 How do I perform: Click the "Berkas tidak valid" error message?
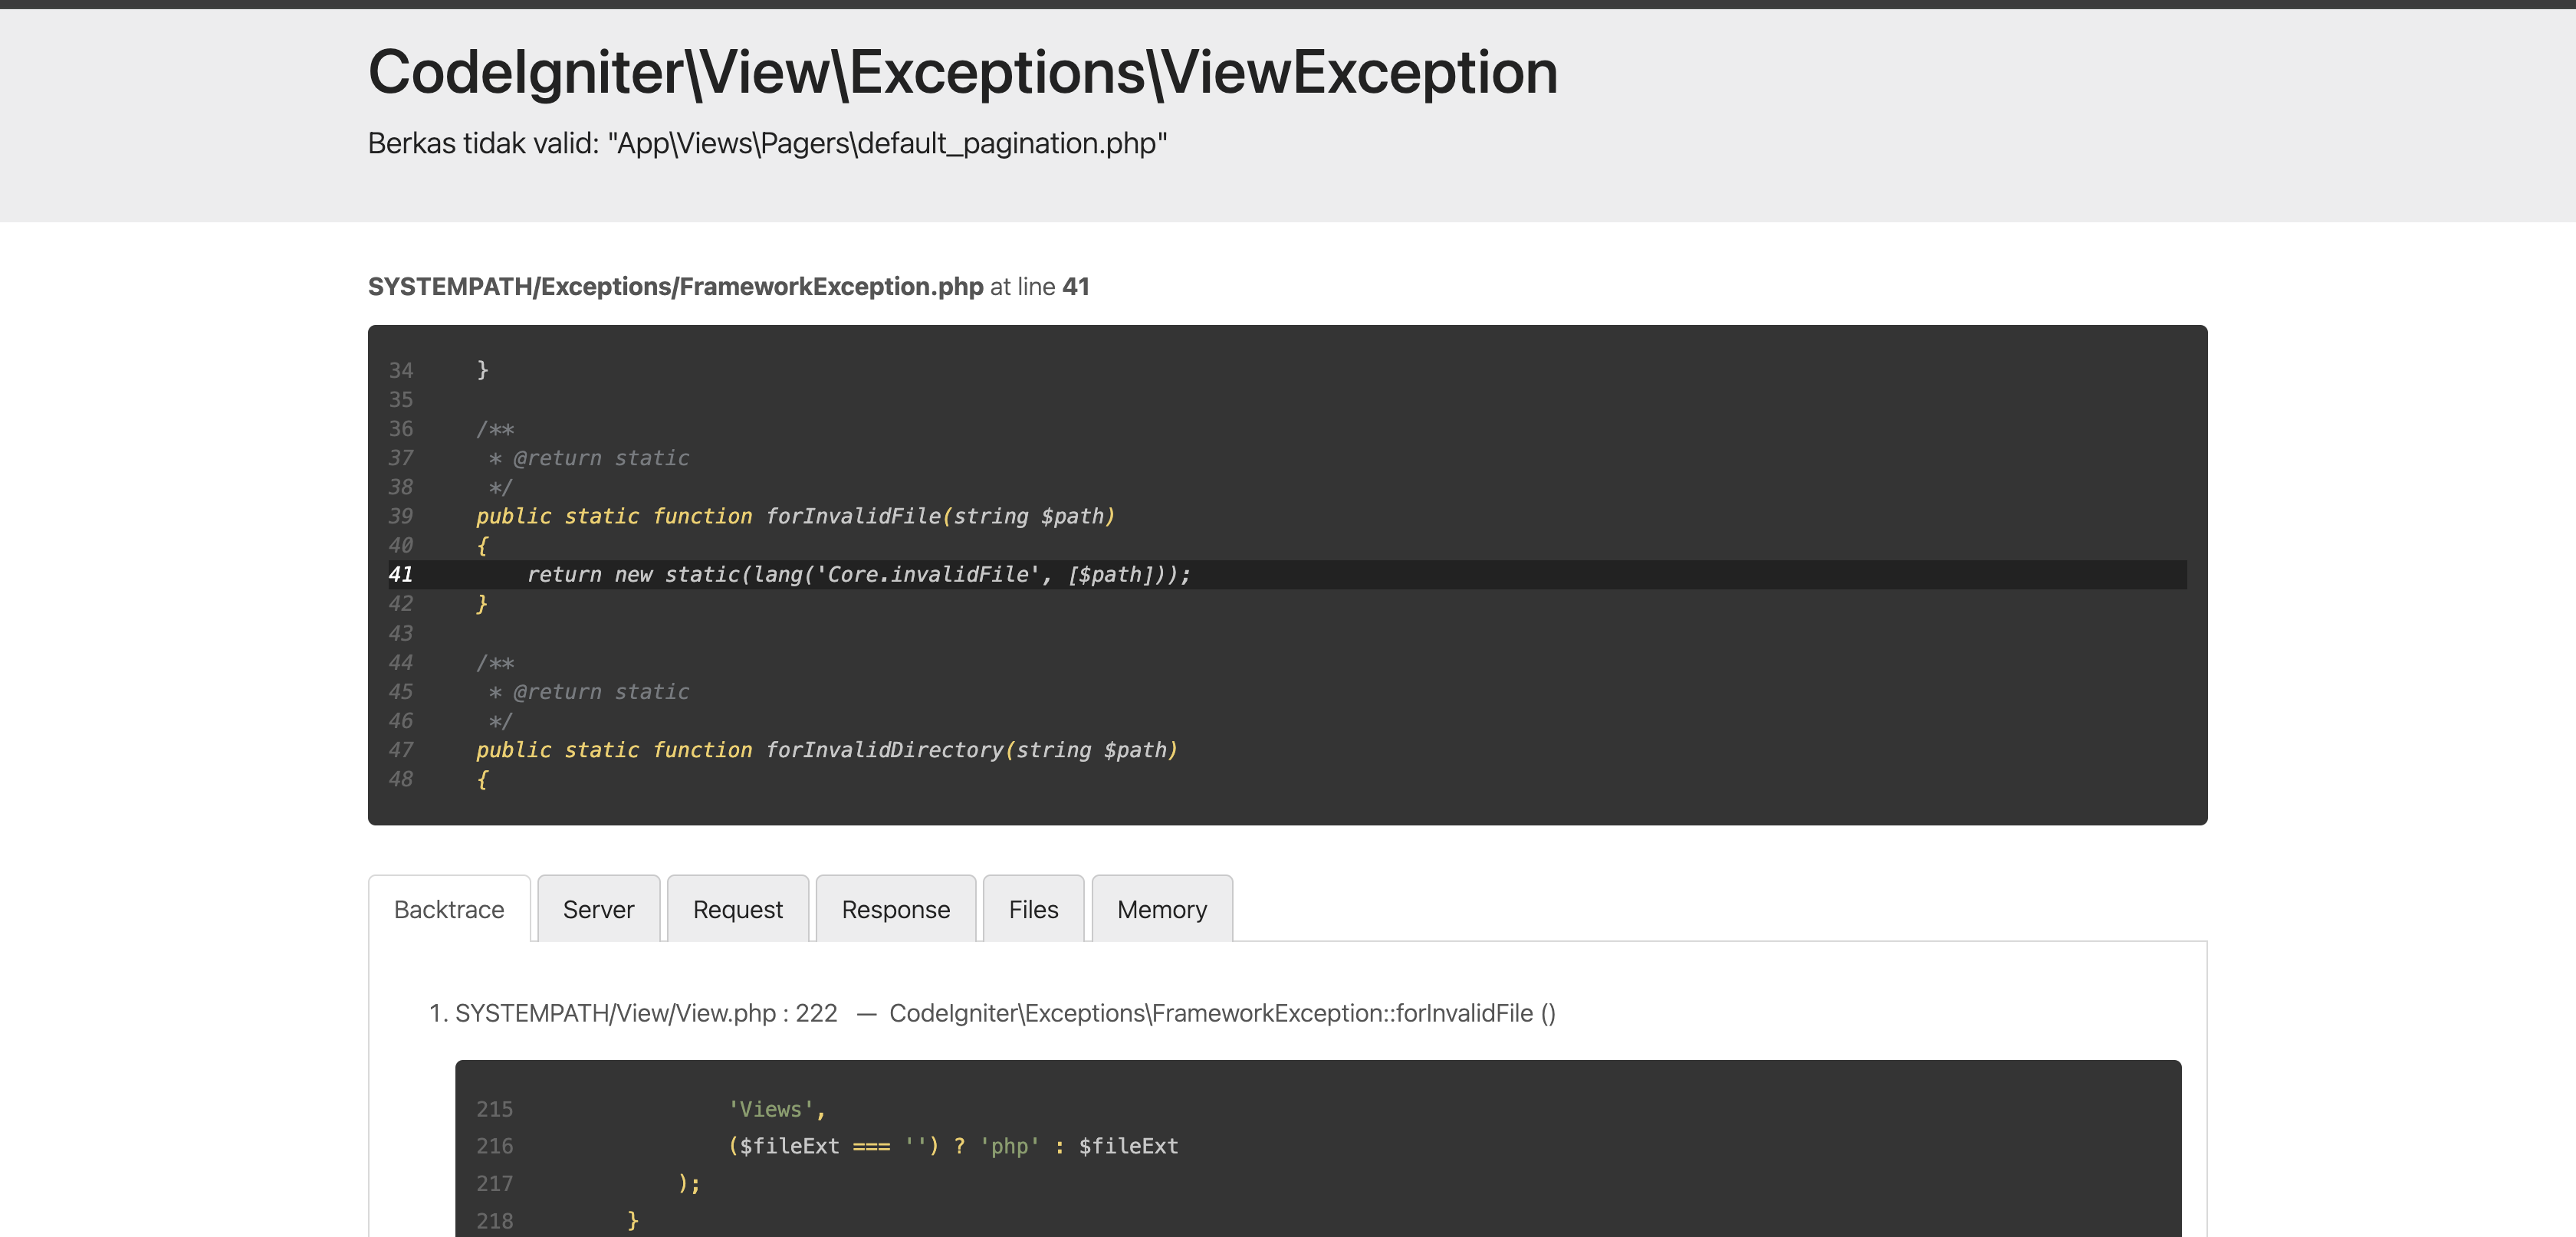[x=767, y=143]
